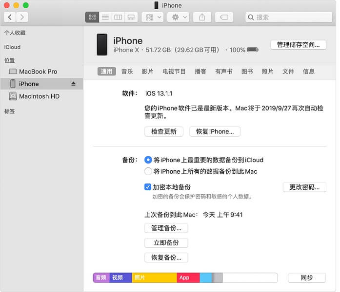Screen dimensions: 340x292
Task: Open the group-by arrangement dropdown
Action: [x=153, y=17]
